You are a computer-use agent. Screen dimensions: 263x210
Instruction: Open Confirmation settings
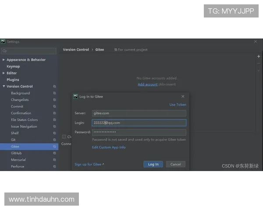click(21, 113)
